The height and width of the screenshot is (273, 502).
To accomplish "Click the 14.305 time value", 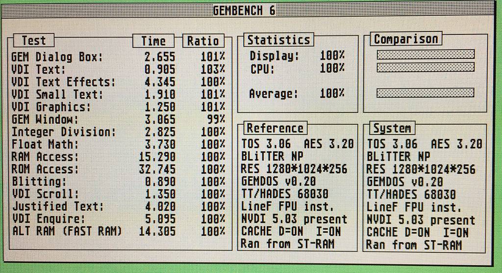I will [157, 232].
